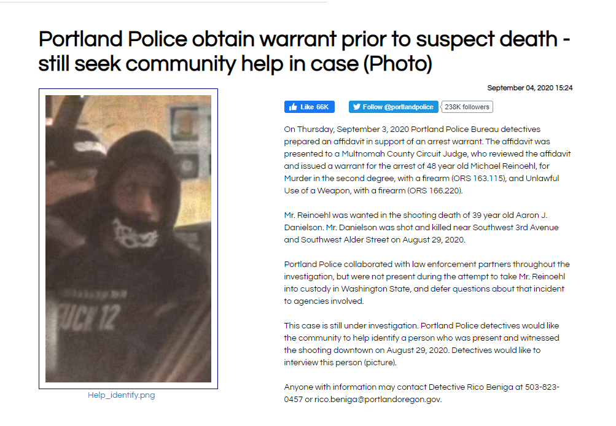Click the 66K like count
616x426 pixels.
(x=322, y=107)
